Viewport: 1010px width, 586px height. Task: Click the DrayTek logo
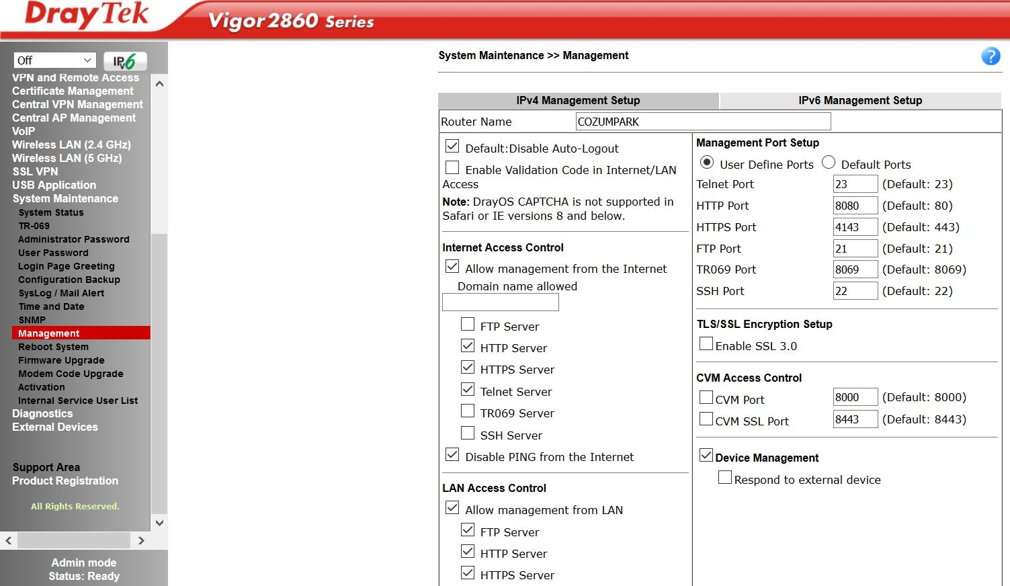point(87,15)
